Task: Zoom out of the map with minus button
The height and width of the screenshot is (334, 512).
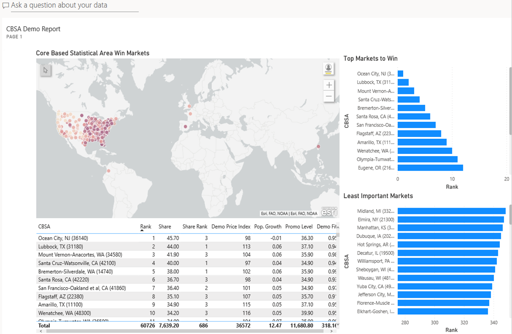Action: tap(329, 96)
